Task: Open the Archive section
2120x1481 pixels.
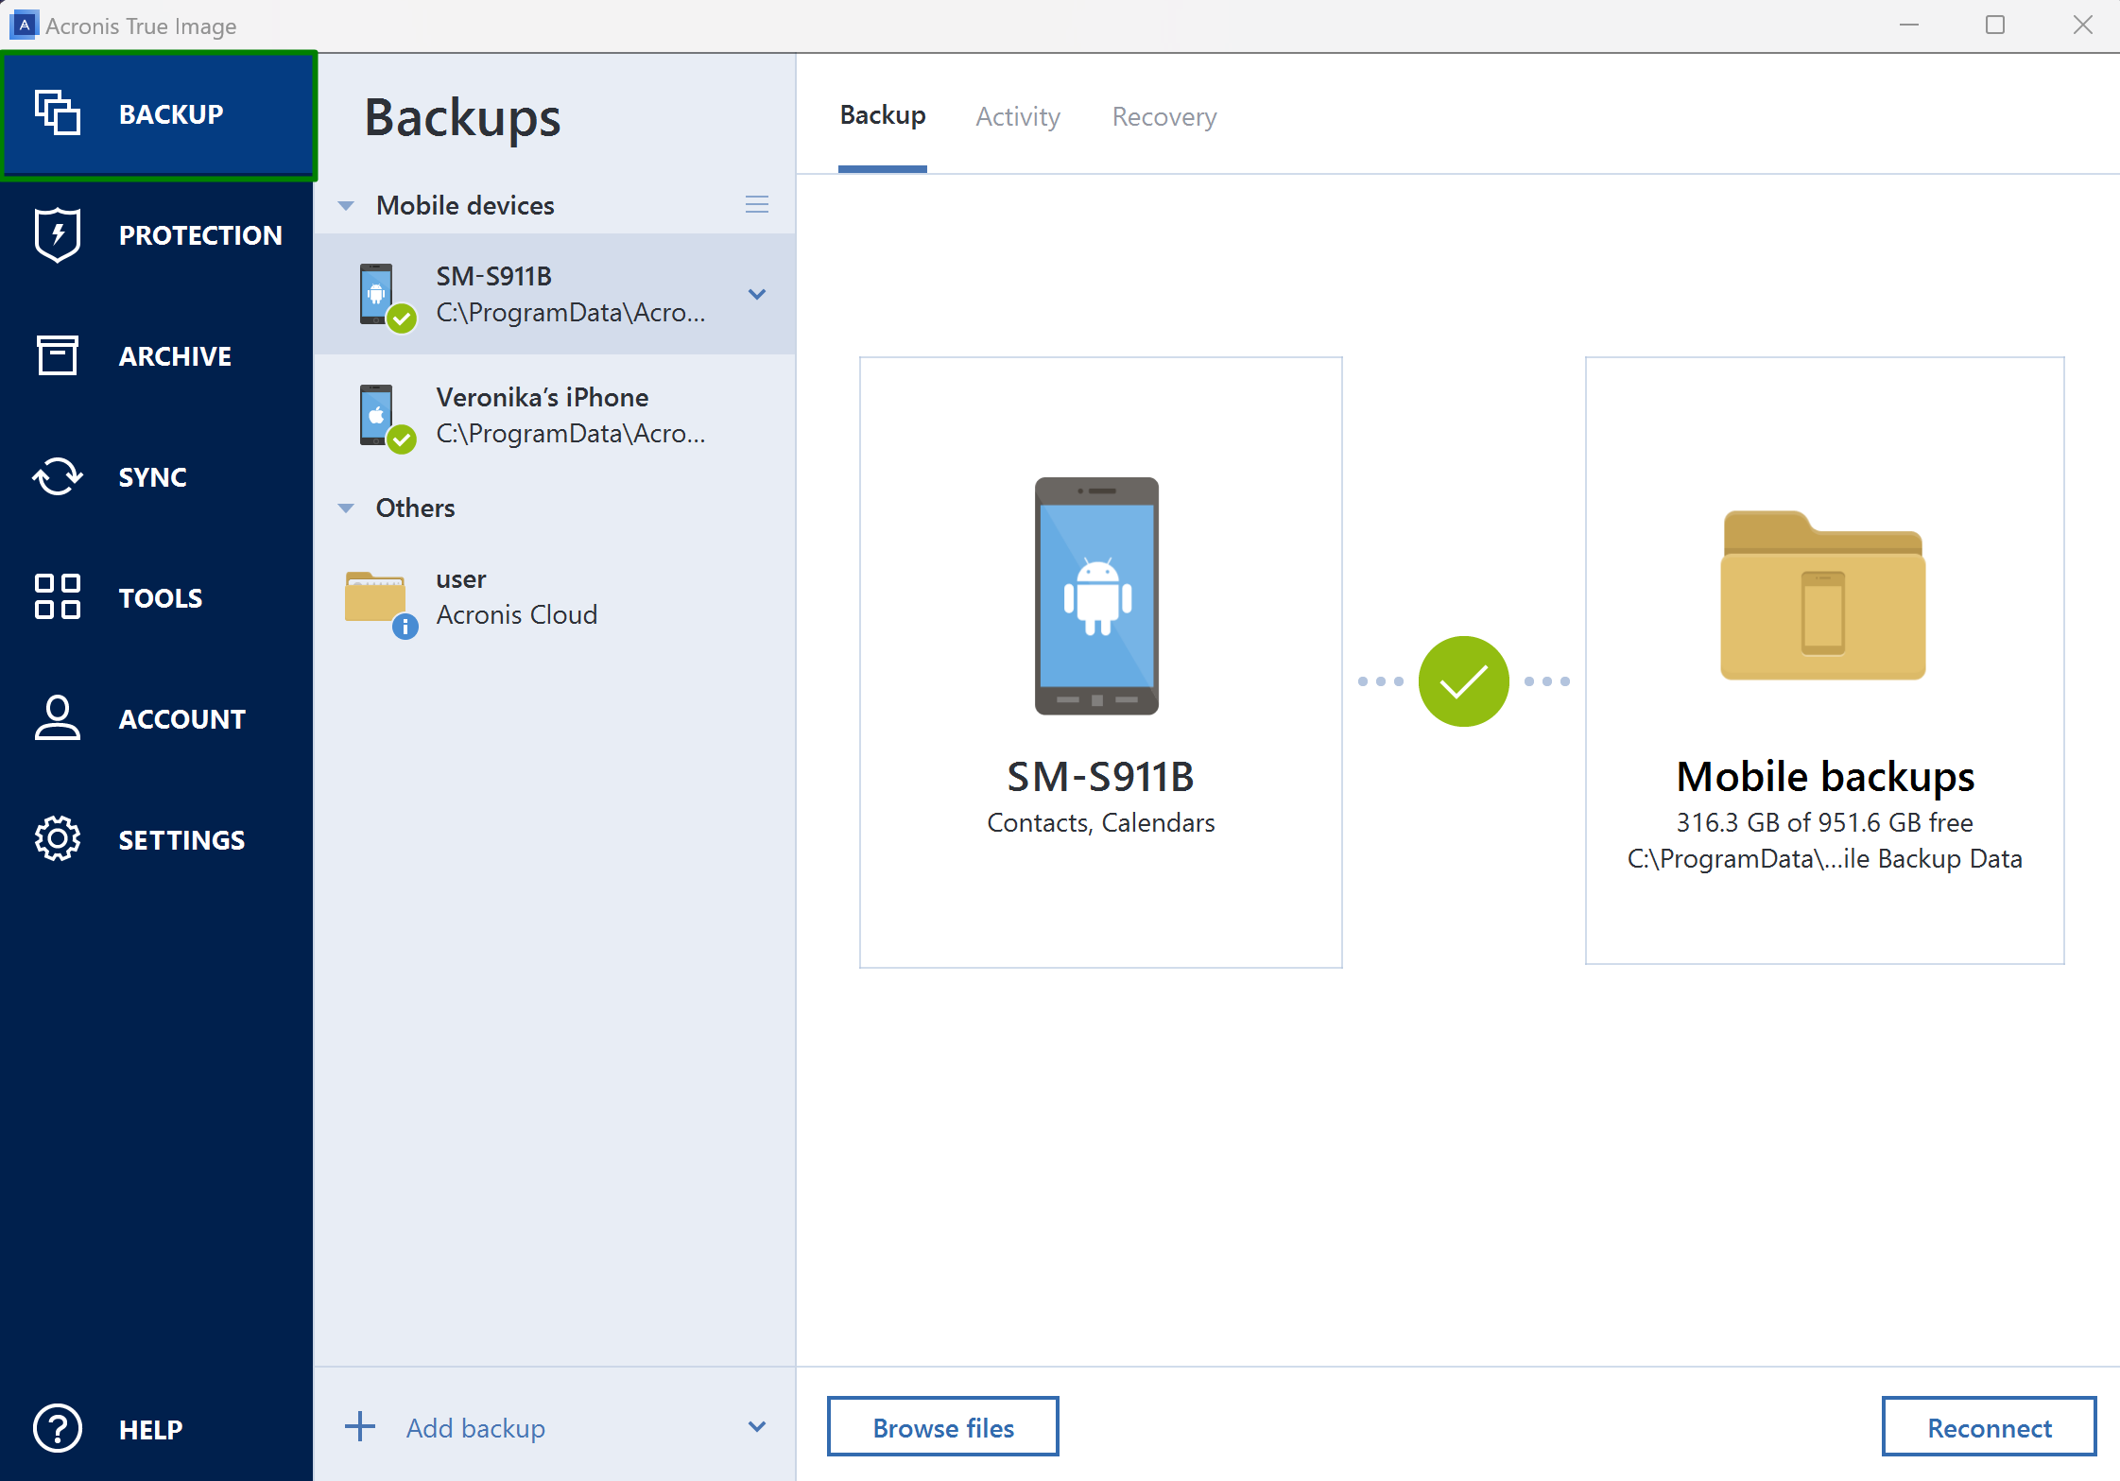Action: pyautogui.click(x=158, y=355)
